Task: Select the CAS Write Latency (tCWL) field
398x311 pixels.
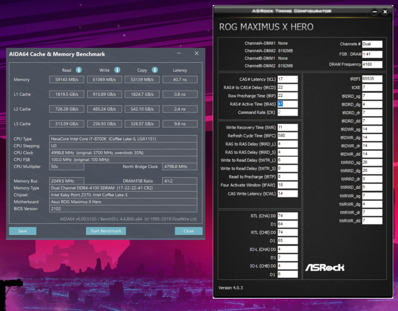Action: click(287, 194)
